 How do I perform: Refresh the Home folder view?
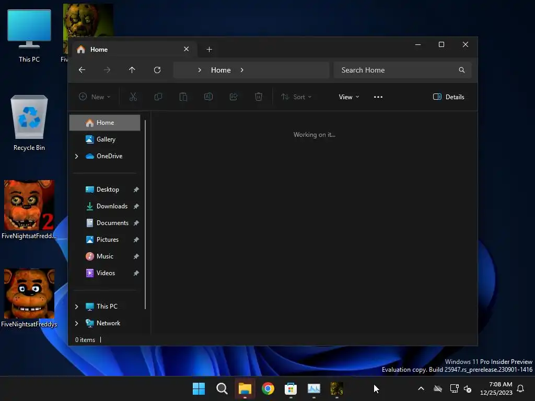coord(157,70)
